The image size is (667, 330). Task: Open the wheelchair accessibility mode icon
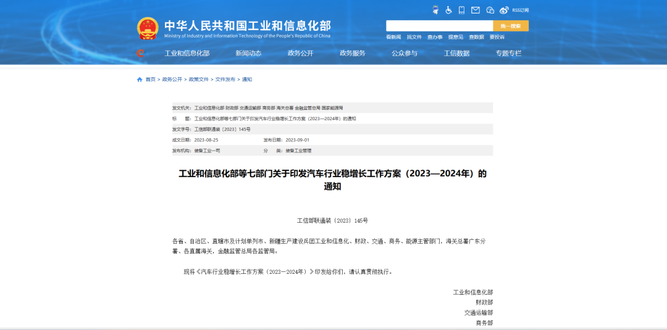point(448,10)
